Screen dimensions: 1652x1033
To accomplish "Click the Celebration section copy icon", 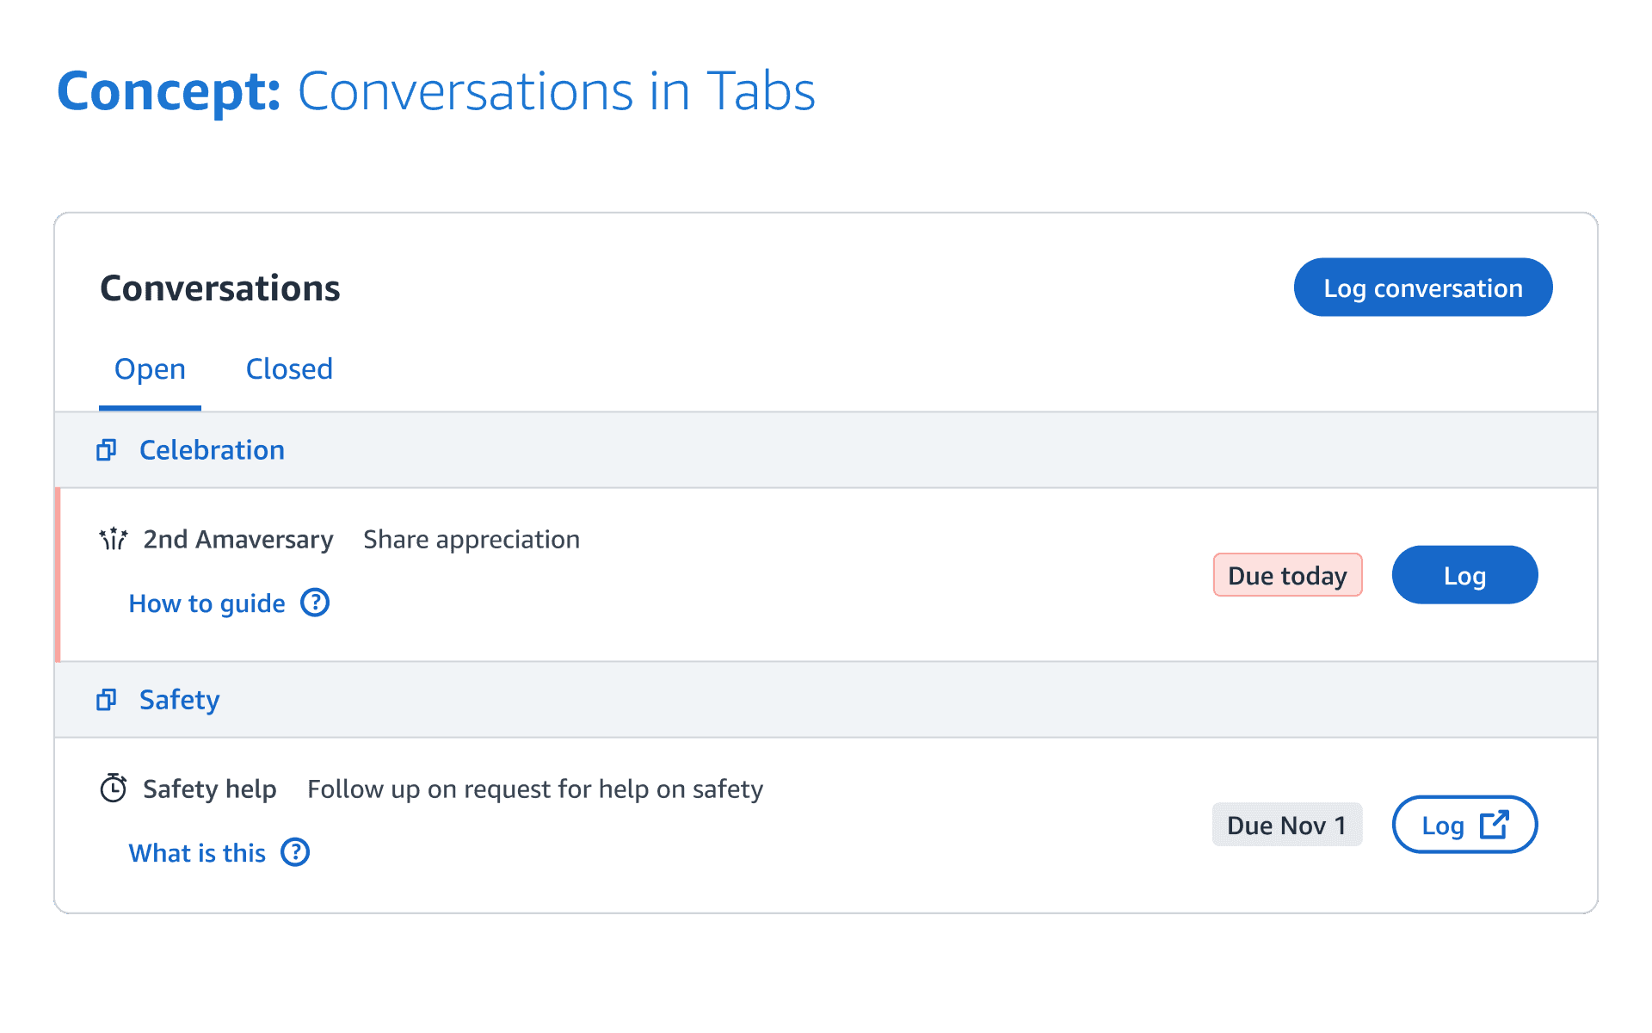I will point(106,450).
